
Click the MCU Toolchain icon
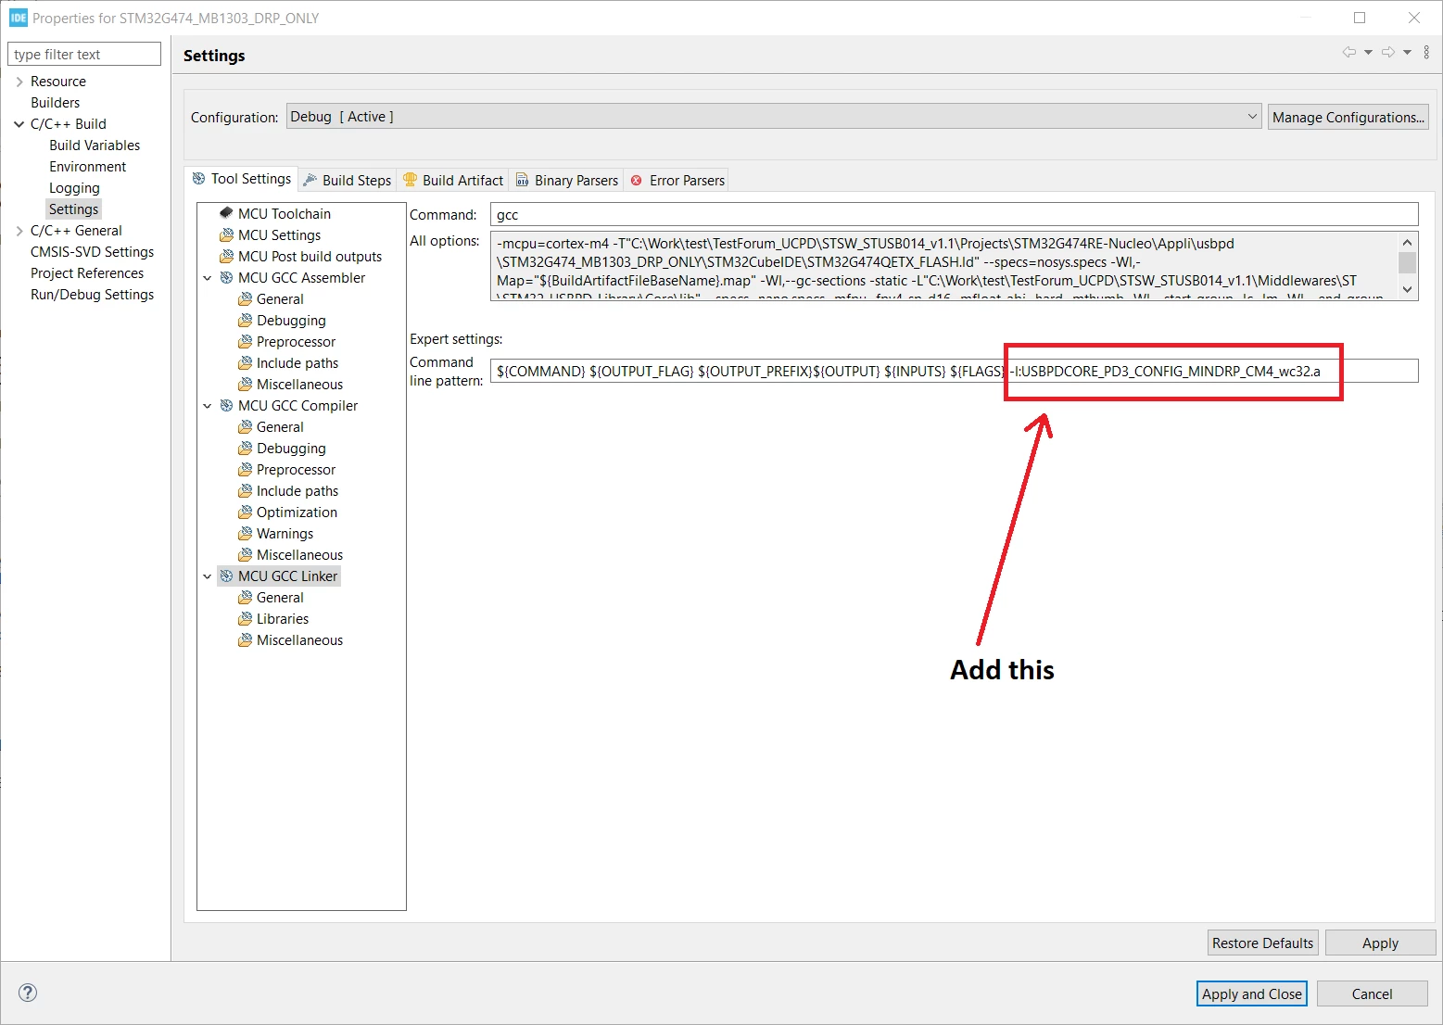tap(226, 213)
